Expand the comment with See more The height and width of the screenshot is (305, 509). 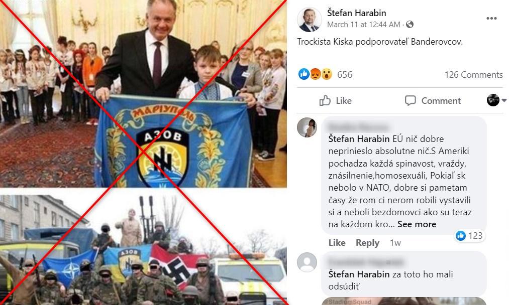click(417, 224)
